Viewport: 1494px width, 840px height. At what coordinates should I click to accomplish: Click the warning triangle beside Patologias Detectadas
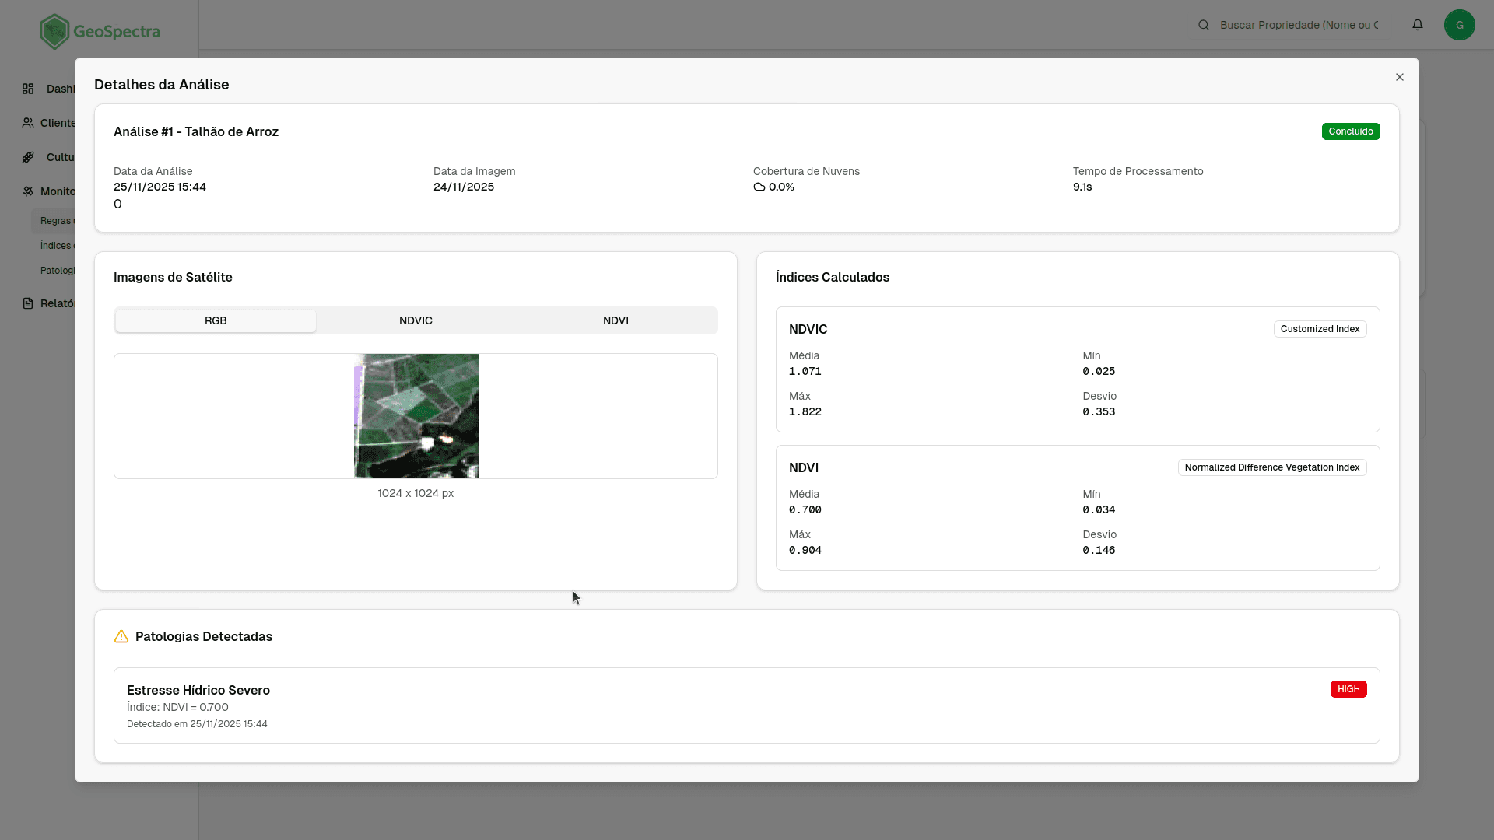point(121,636)
